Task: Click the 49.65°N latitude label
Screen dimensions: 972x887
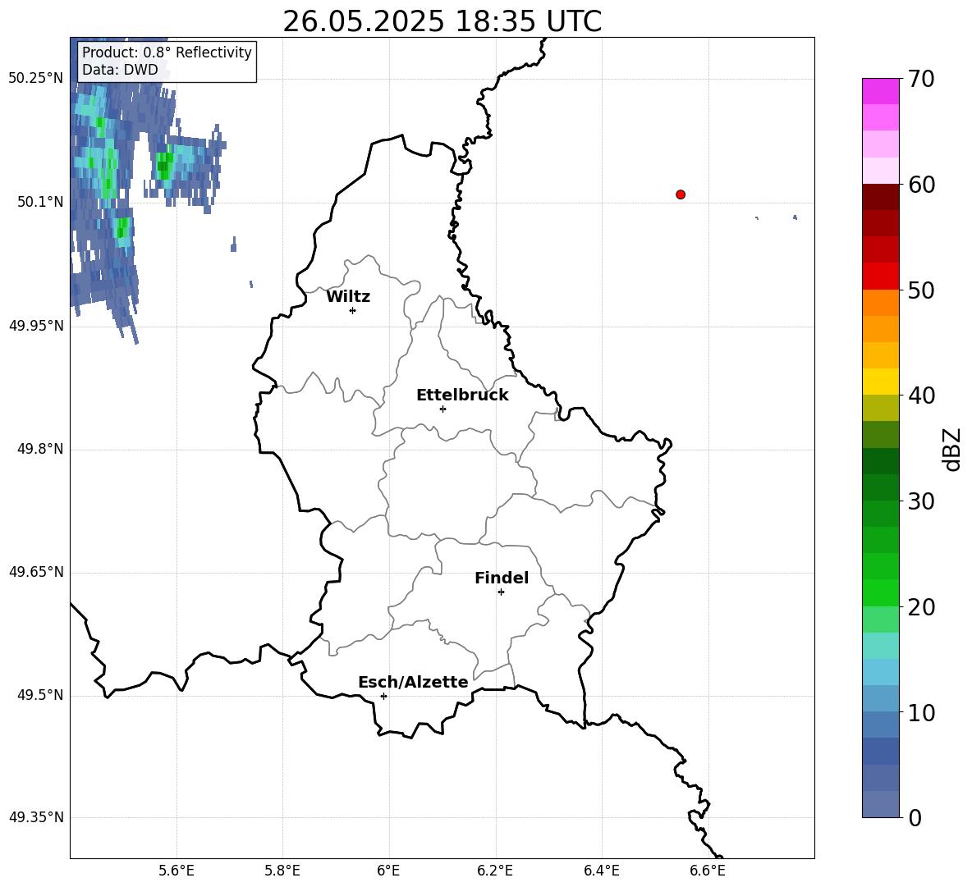Action: pos(36,572)
